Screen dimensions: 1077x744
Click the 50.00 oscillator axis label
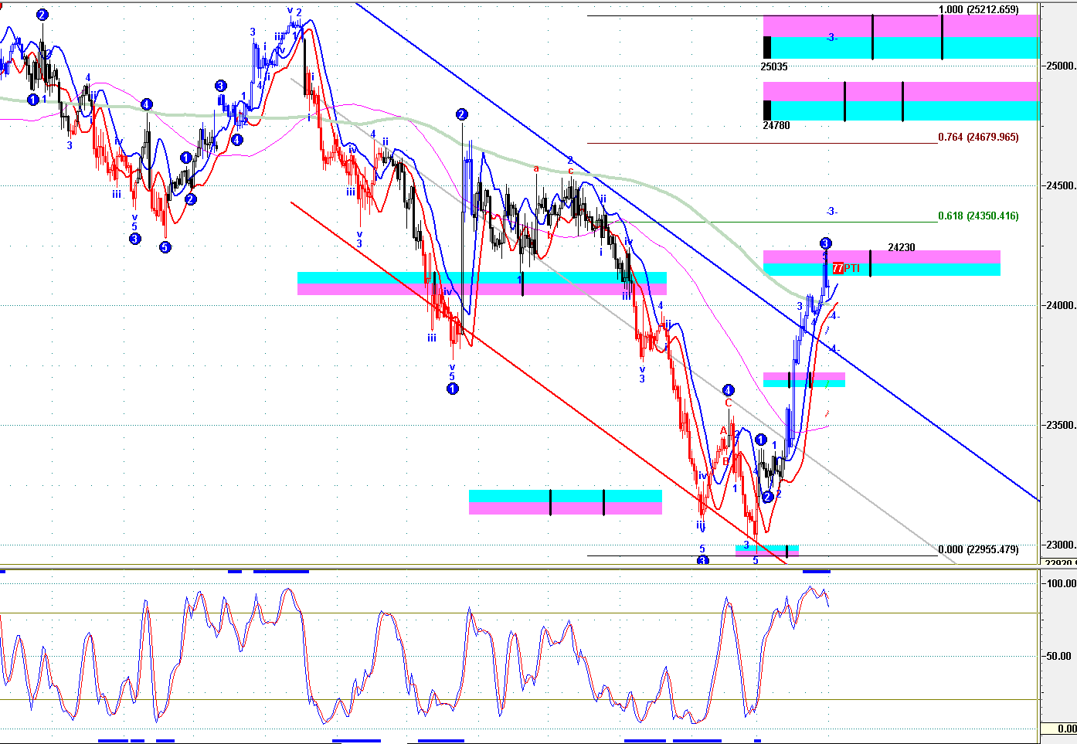click(1058, 656)
